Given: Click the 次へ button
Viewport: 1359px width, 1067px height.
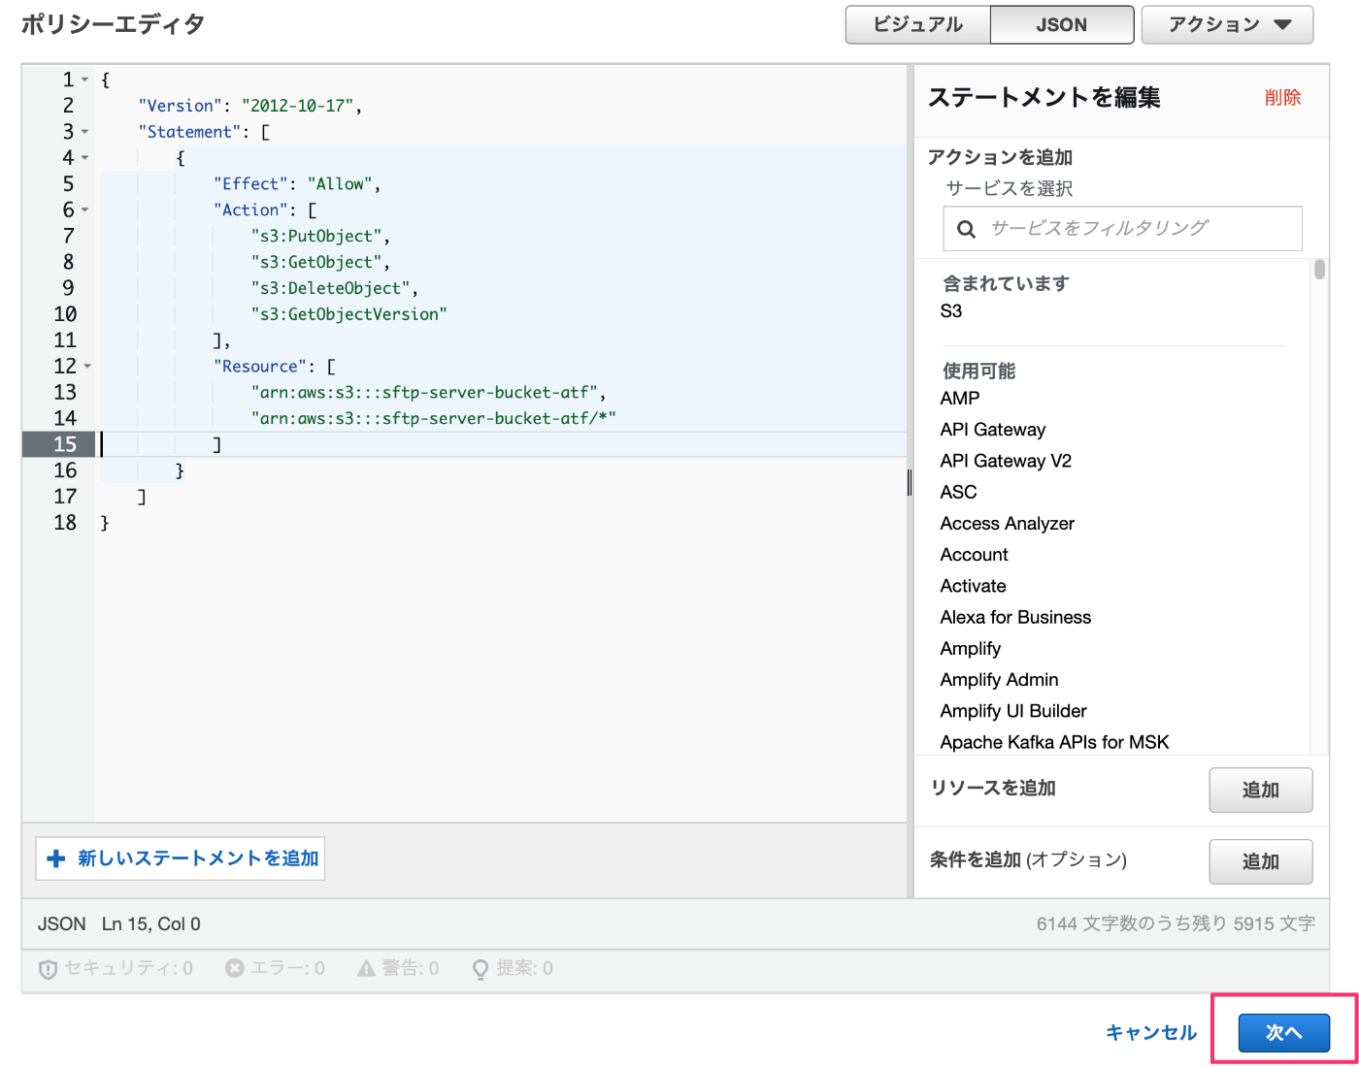Looking at the screenshot, I should coord(1283,1033).
